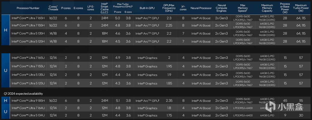Screen dimensions: 312x120
Task: Click the "Neural Compute Engines" header
Action: coord(222,8)
